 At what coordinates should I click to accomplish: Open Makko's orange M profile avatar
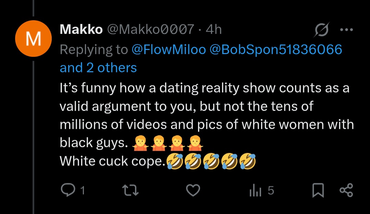(x=33, y=38)
